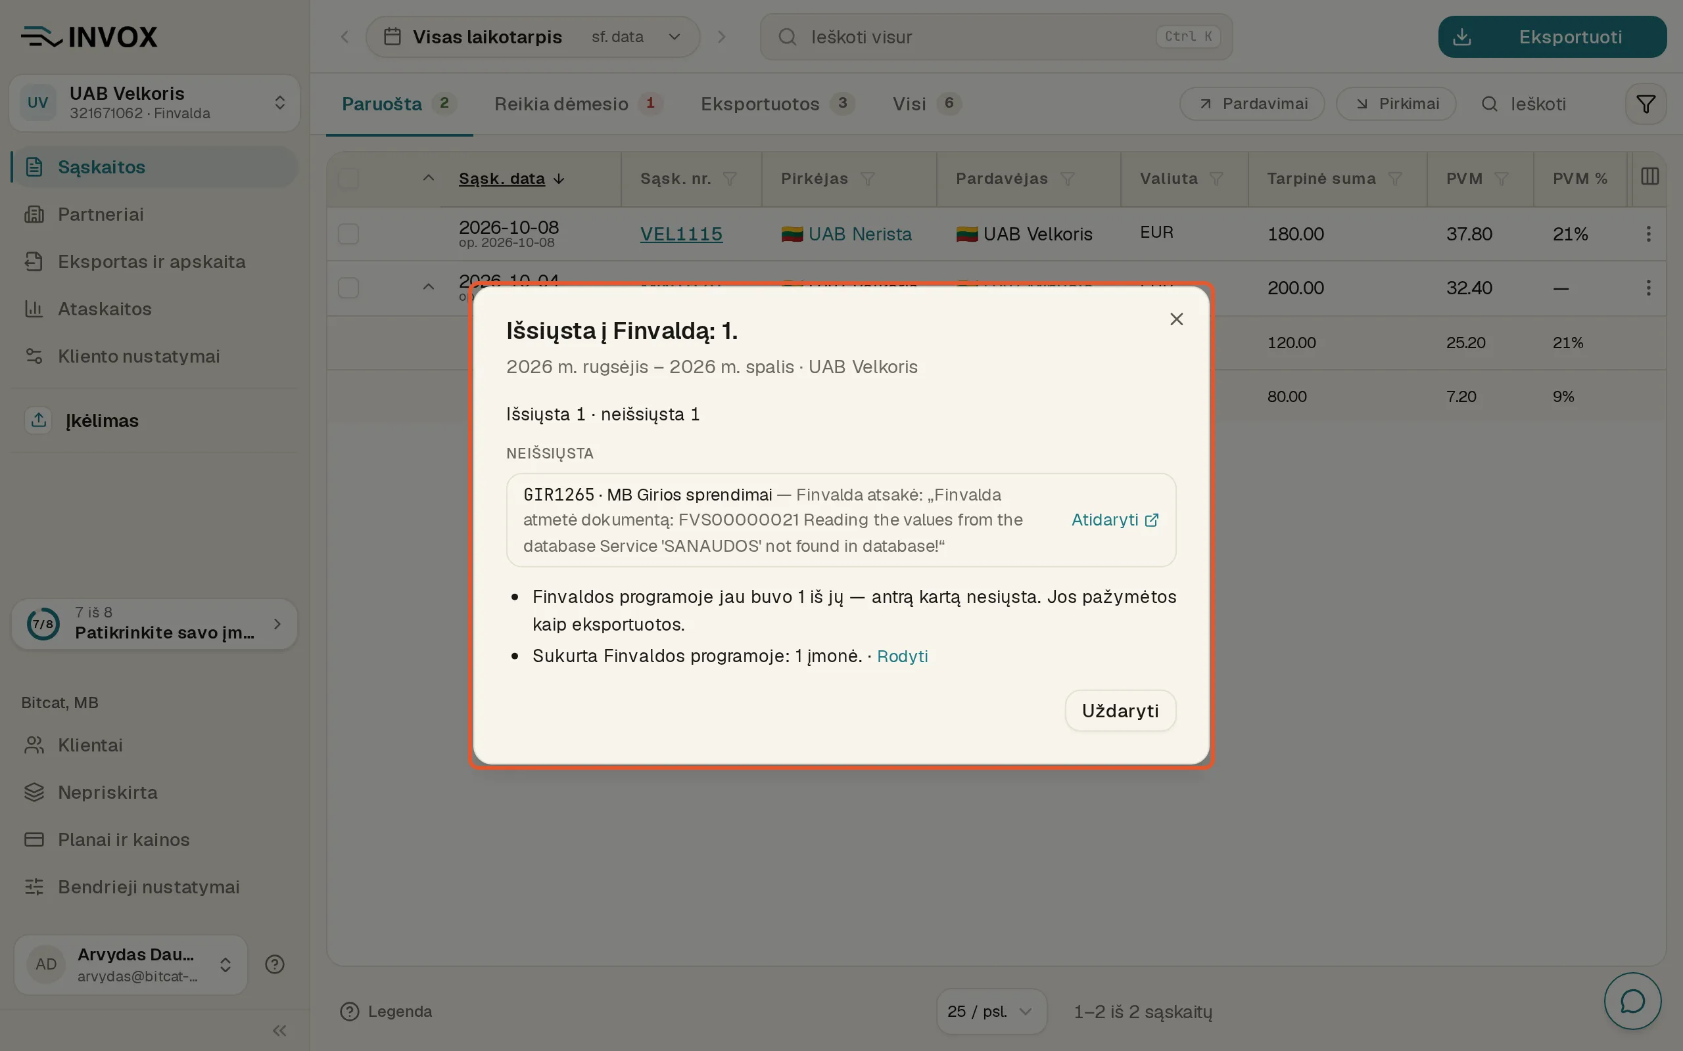Open Nepriskirta in the sidebar
Screen dimensions: 1683x1051
tap(154, 792)
